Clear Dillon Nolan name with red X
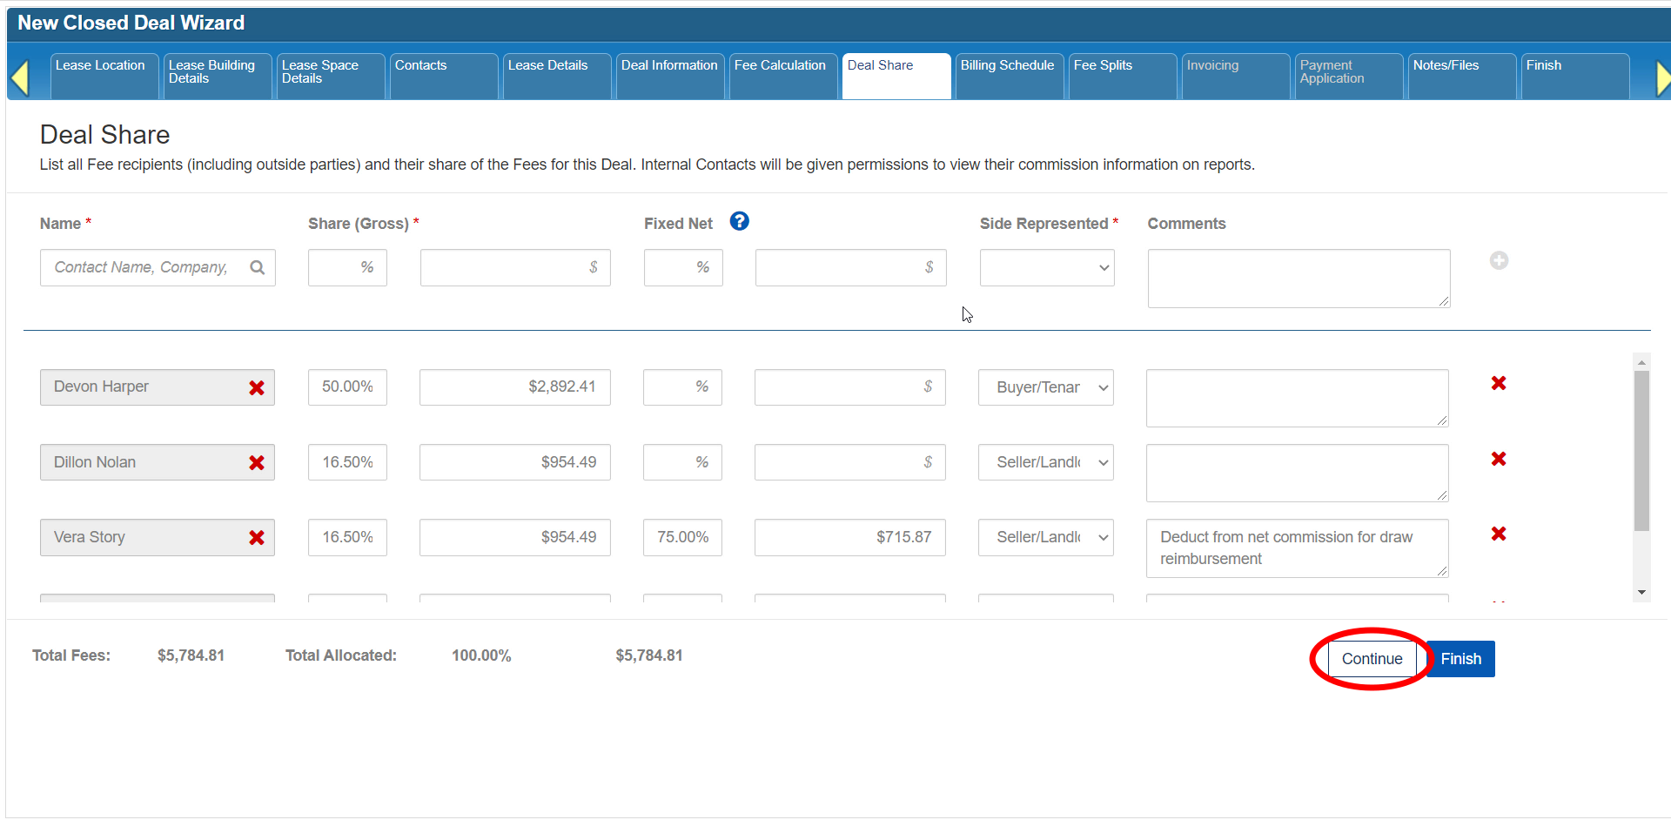1671x820 pixels. coord(257,463)
